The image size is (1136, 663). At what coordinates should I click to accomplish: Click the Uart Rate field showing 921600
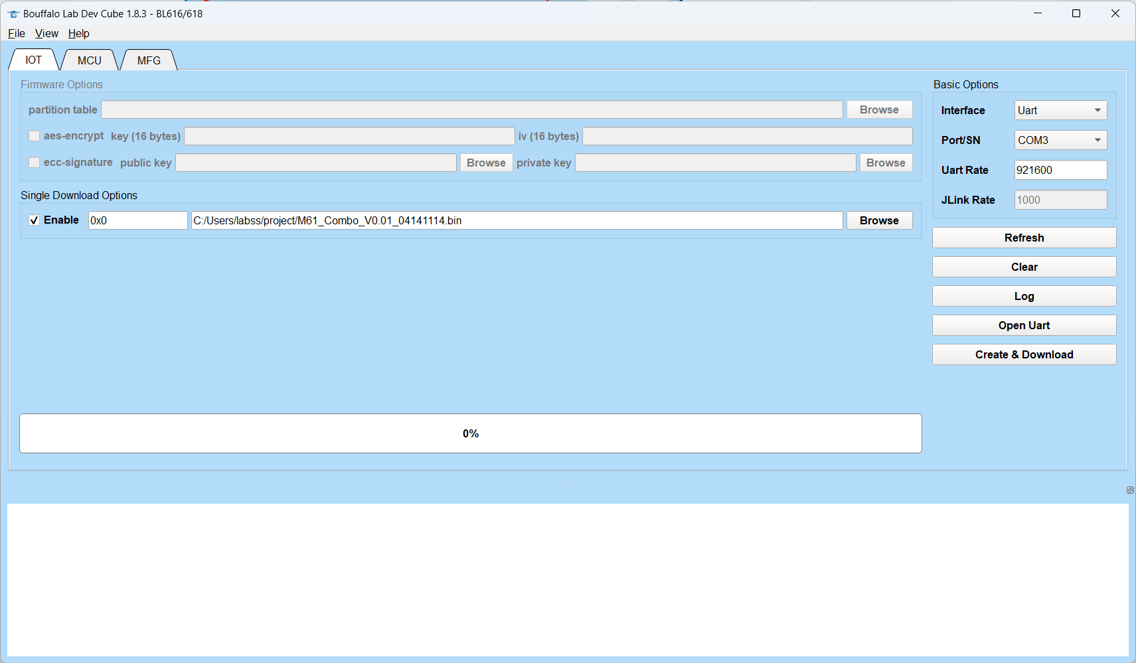(1060, 170)
